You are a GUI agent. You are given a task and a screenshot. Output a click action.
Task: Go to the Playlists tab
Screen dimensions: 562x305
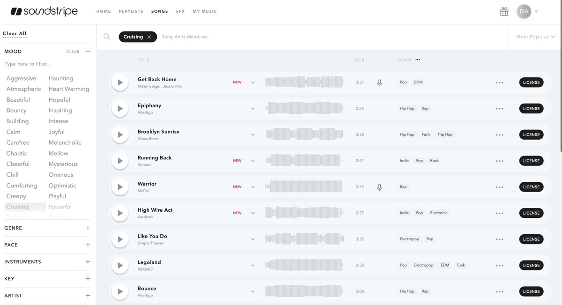pyautogui.click(x=131, y=11)
